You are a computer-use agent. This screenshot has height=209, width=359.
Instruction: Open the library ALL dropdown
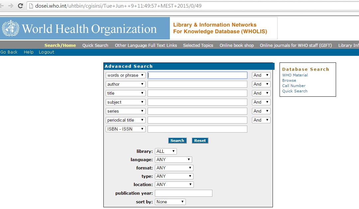[166, 151]
